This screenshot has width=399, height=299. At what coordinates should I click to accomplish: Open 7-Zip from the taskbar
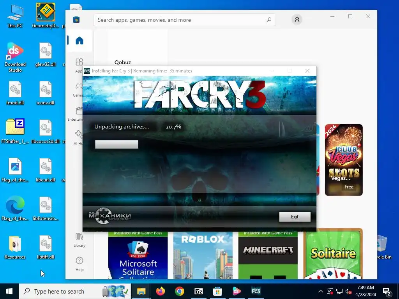pyautogui.click(x=198, y=291)
